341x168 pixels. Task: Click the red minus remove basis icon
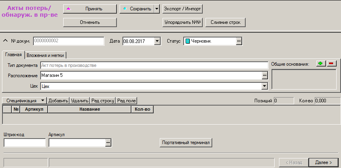pos(331,63)
